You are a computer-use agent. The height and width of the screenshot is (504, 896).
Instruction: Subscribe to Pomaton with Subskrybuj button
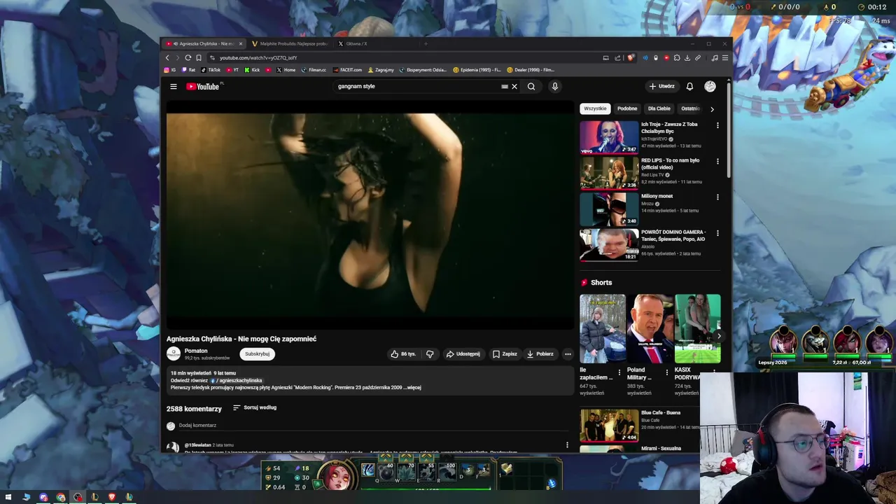click(x=257, y=354)
